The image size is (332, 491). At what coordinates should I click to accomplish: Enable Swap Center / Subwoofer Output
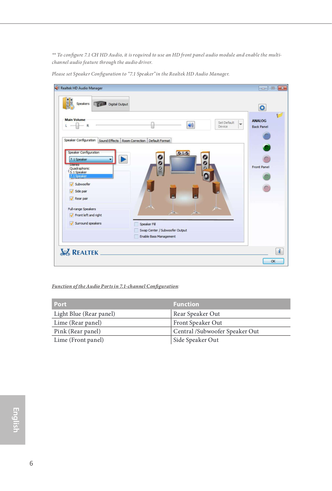click(136, 230)
